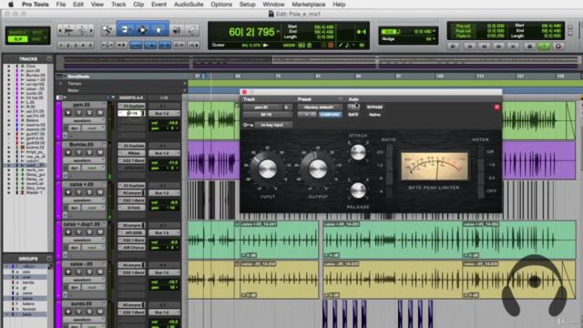
Task: Toggle the plug-in SAFE button
Action: pos(353,115)
